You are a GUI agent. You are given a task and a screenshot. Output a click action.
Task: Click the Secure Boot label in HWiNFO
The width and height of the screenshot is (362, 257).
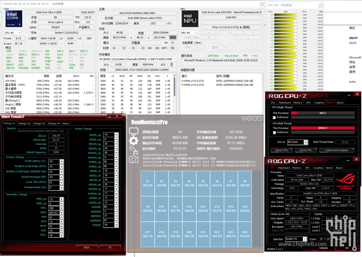click(231, 55)
